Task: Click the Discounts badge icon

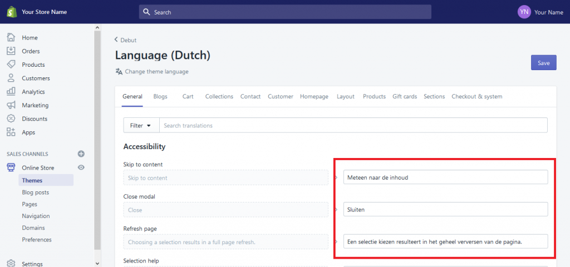Action: point(11,118)
